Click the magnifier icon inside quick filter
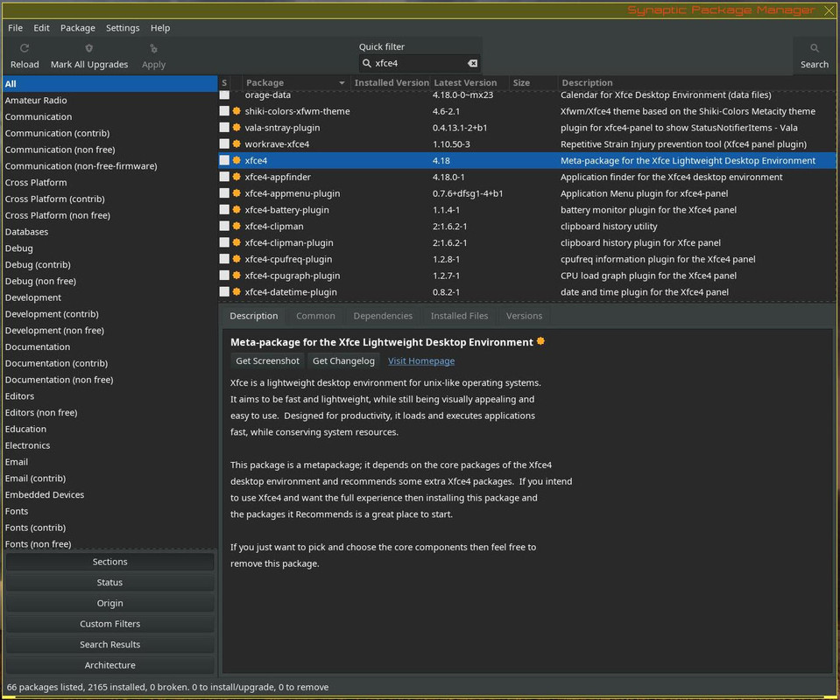The height and width of the screenshot is (700, 840). 367,63
